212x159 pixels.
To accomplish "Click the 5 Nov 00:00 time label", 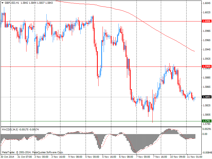I will [92, 157].
